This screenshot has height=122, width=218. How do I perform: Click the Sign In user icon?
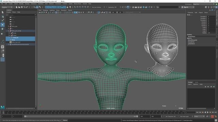coord(183,7)
